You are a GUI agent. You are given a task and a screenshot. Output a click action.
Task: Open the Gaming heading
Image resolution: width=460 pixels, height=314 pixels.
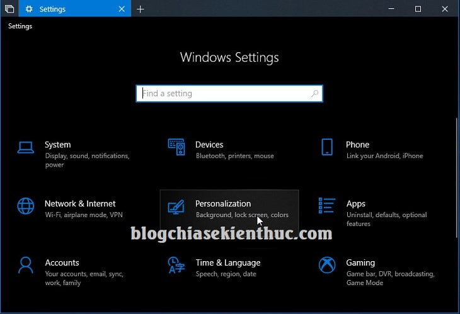pos(360,263)
